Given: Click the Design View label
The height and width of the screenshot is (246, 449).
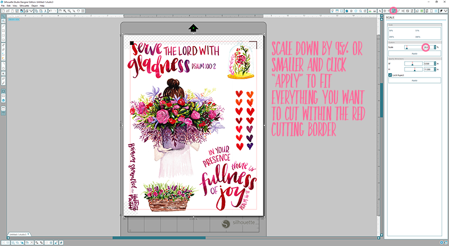Looking at the screenshot, I should click(13, 19).
